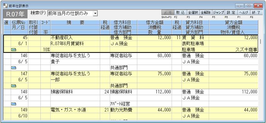Click the 借方金額 column header

154,22
